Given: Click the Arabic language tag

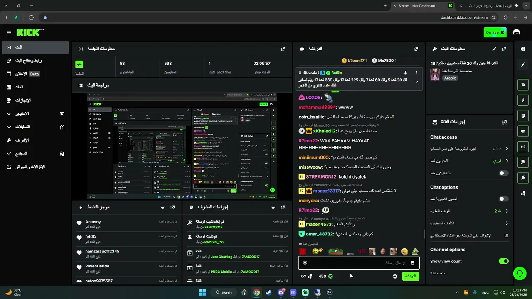Looking at the screenshot, I should pyautogui.click(x=450, y=78).
